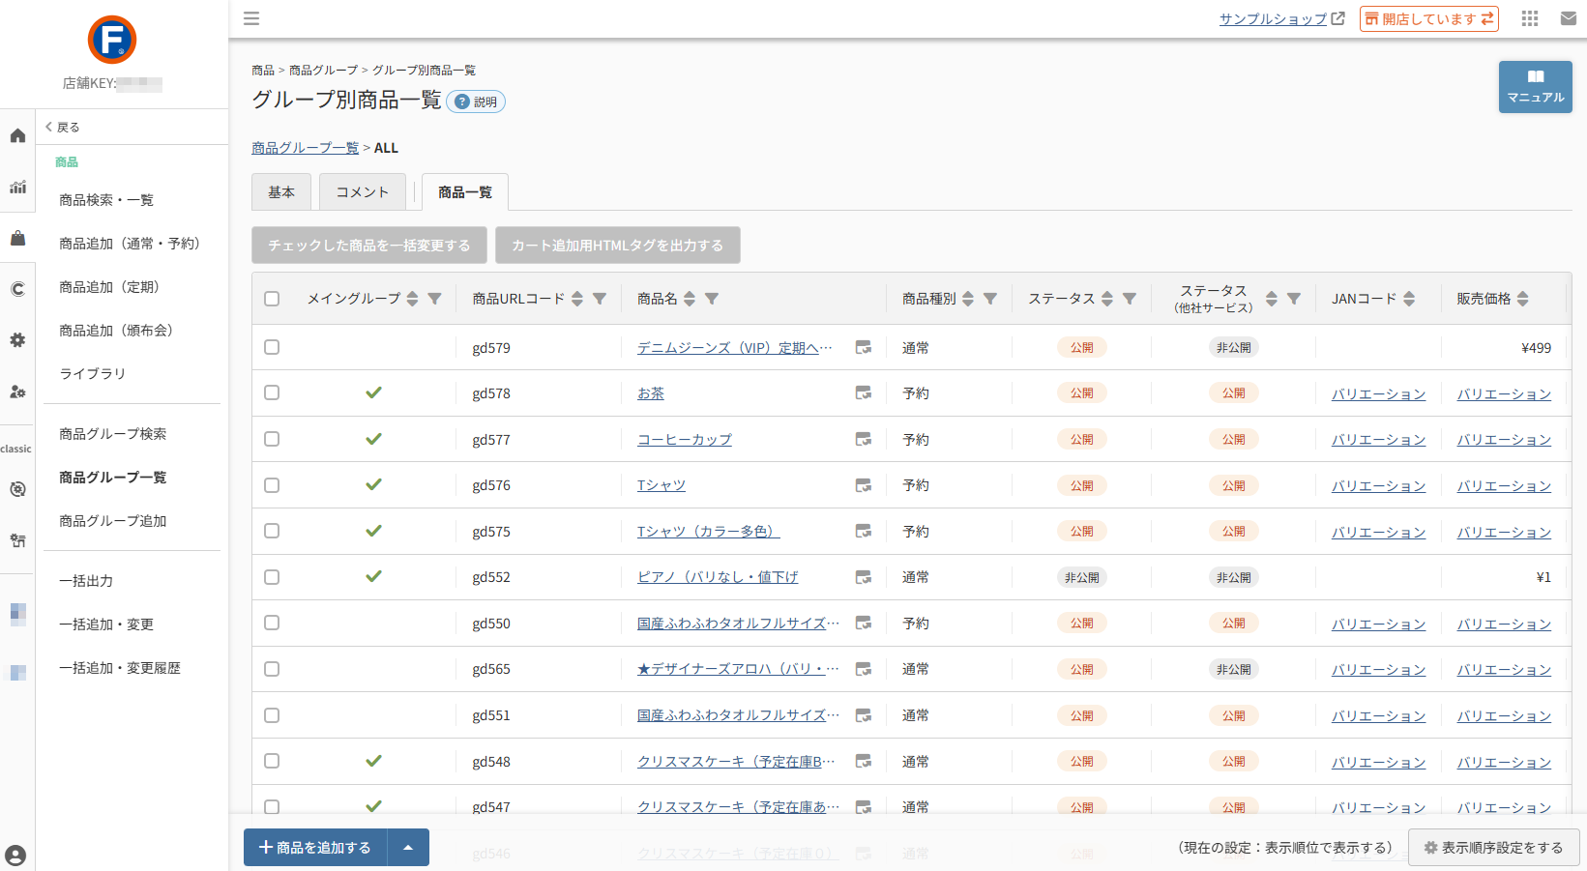Check the gd552 row checkbox
This screenshot has height=871, width=1587.
[272, 577]
